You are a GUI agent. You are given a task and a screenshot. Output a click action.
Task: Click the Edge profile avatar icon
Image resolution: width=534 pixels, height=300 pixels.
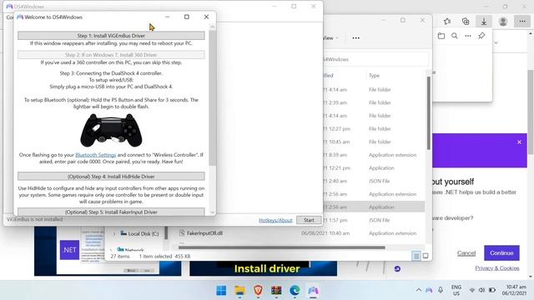click(x=502, y=22)
